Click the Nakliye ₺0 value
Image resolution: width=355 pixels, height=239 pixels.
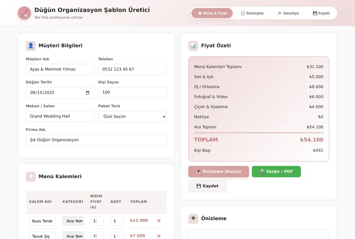coord(321,117)
